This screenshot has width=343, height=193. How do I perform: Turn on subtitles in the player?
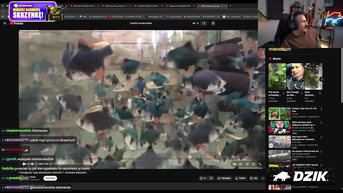241,164
